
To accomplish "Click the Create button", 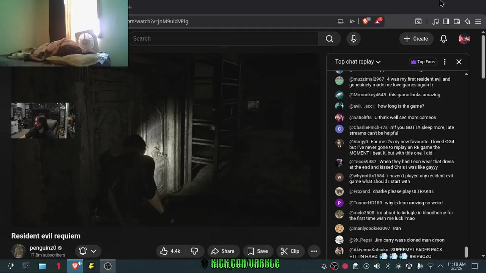I will tap(416, 39).
